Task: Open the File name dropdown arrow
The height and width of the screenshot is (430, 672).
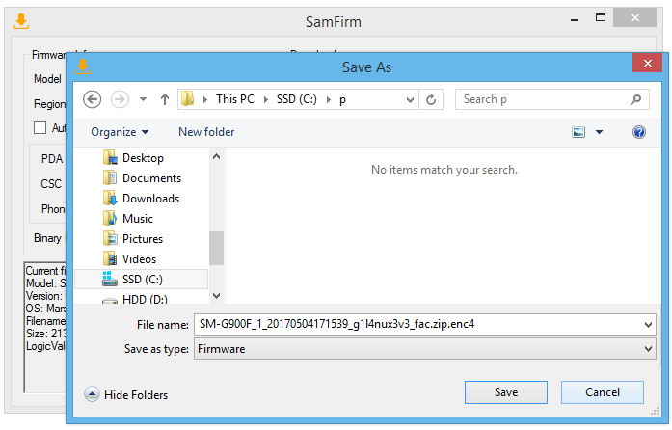Action: click(649, 325)
